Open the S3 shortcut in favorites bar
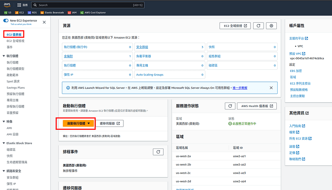Viewport: 332px width, 190px height. (7, 12)
